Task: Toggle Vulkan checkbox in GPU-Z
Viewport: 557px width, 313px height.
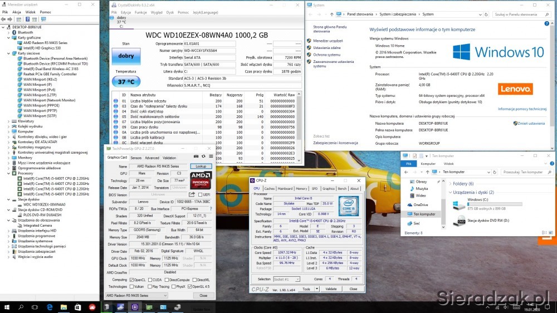Action: click(132, 287)
